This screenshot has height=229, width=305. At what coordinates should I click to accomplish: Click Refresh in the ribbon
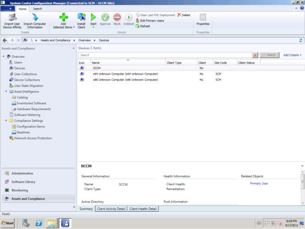pyautogui.click(x=143, y=26)
